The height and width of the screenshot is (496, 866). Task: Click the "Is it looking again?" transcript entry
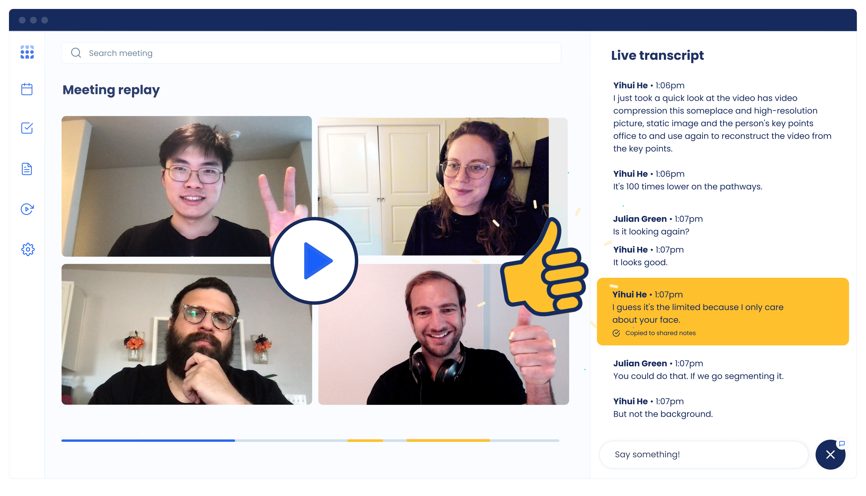pos(650,232)
